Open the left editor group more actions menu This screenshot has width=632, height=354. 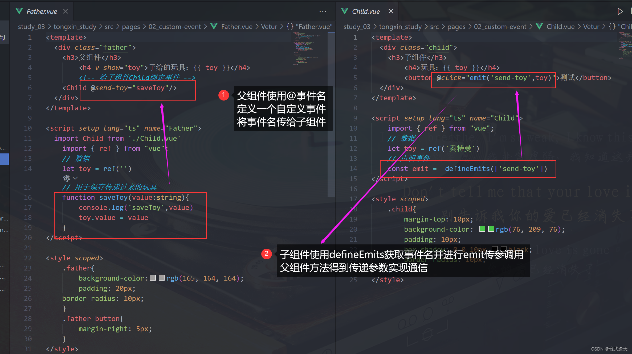tap(323, 11)
